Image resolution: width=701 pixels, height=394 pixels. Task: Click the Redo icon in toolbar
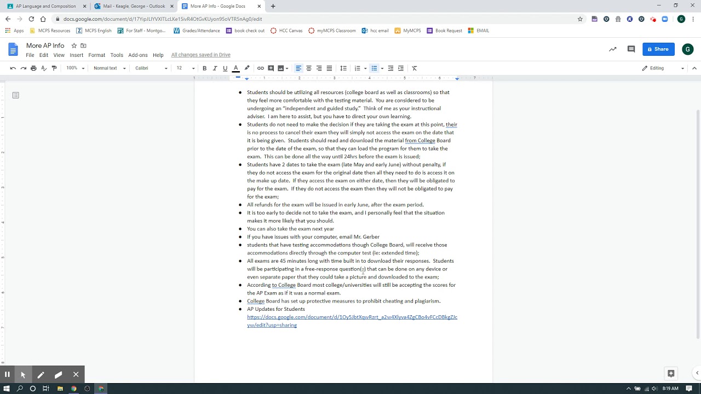click(23, 68)
